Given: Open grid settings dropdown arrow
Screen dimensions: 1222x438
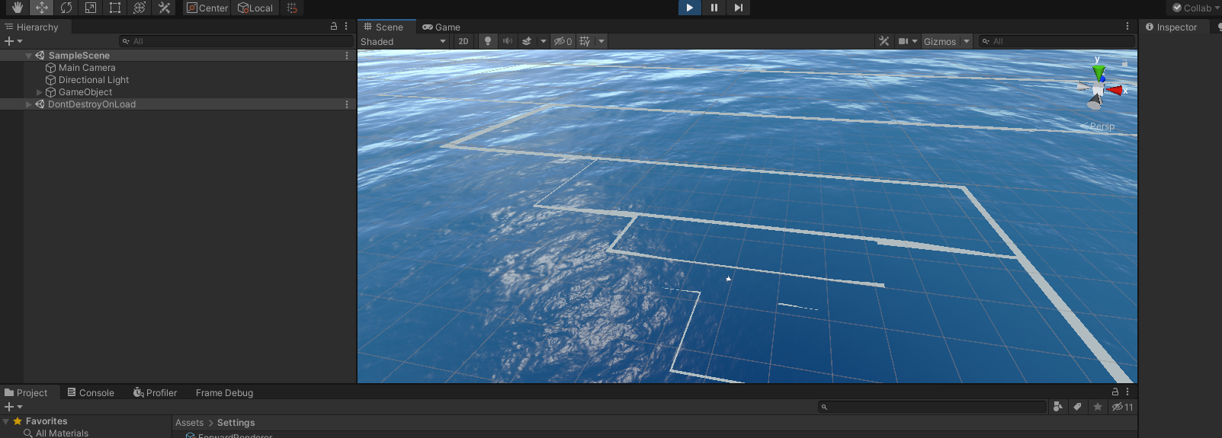Looking at the screenshot, I should coord(601,41).
